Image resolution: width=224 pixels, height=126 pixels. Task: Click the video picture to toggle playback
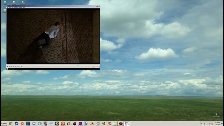(x=53, y=36)
